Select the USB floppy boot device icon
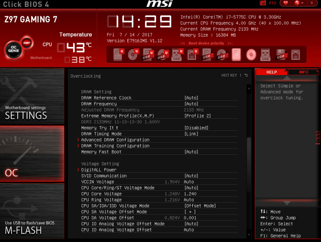 [281, 54]
